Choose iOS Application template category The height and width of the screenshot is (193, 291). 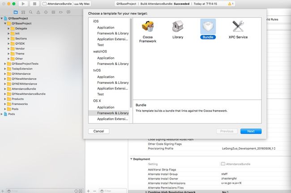coord(106,27)
